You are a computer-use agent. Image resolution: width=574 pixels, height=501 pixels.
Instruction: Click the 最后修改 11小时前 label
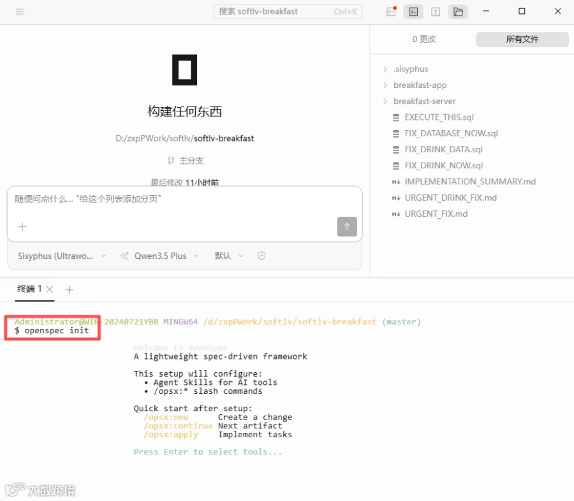184,182
